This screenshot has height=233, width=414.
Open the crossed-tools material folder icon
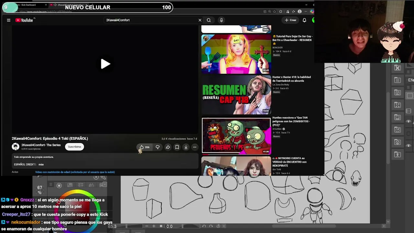(x=398, y=68)
